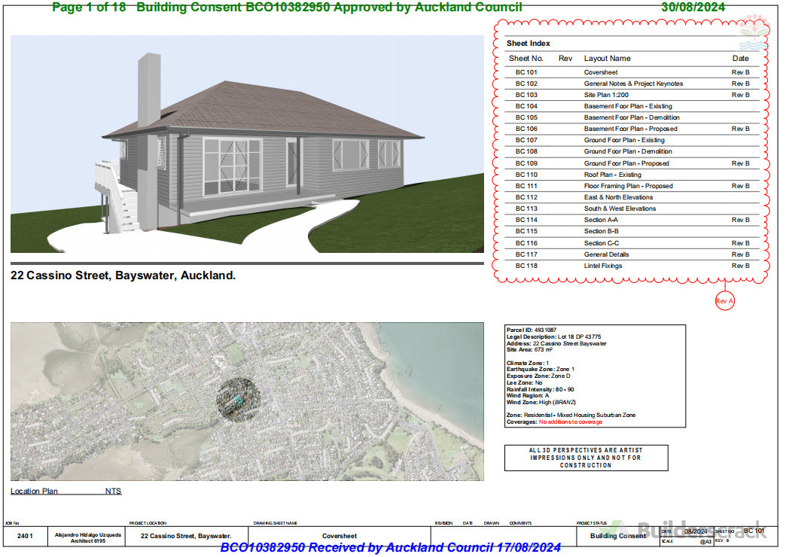Click the red Rev A revision marker circle
Image resolution: width=786 pixels, height=557 pixels.
pos(724,300)
